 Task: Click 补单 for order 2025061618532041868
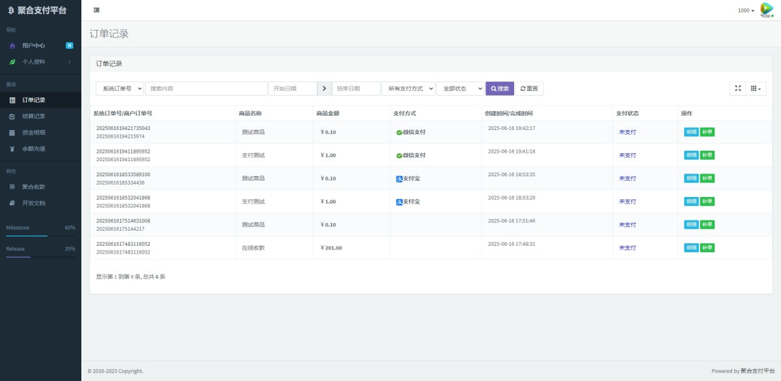tap(707, 202)
